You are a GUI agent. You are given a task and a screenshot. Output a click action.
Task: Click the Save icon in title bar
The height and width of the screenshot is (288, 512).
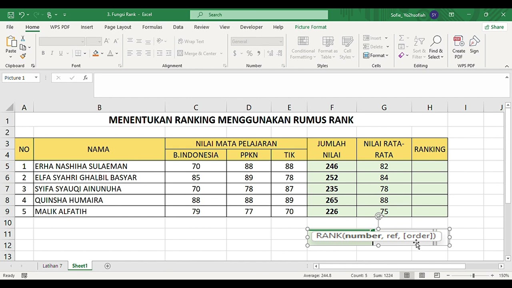(11, 15)
